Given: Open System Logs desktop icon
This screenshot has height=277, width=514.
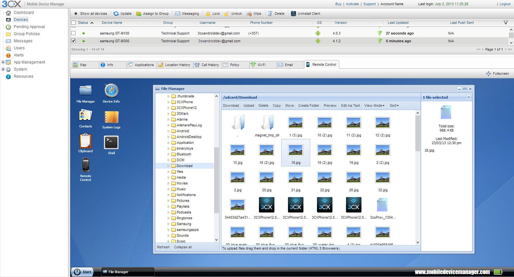Looking at the screenshot, I should coord(111,117).
